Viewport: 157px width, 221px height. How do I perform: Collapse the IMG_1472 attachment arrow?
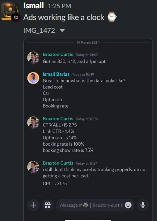coord(62,30)
